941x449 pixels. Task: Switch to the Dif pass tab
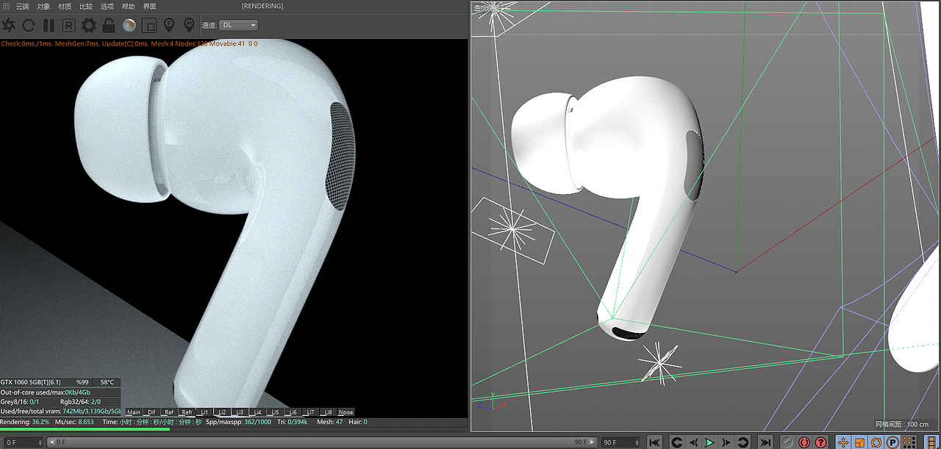click(x=151, y=412)
